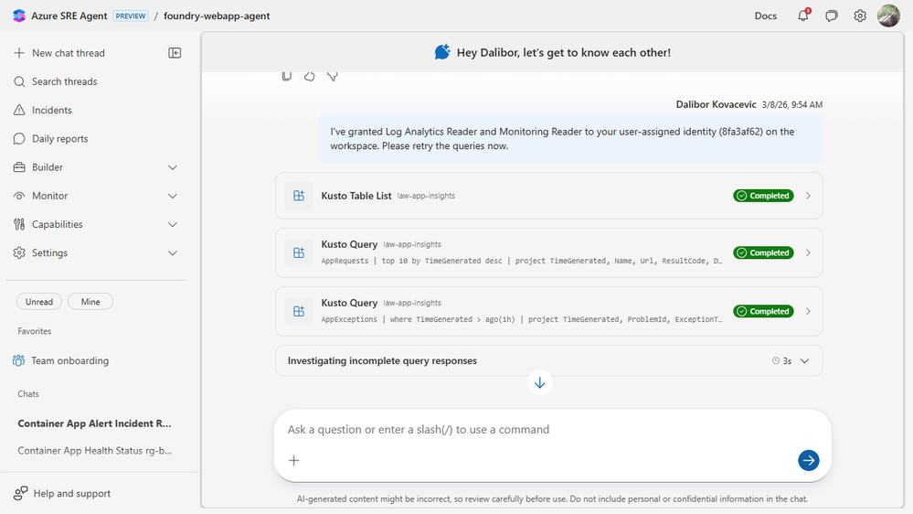Image resolution: width=913 pixels, height=514 pixels.
Task: Expand the Settings section chevron
Action: (173, 253)
